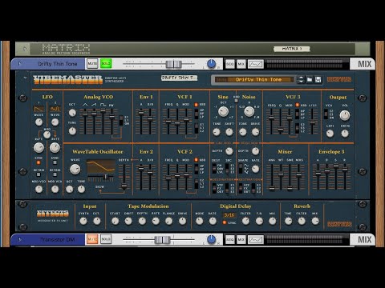Expand the Transistor DM mix channel
The image size is (385, 288).
click(x=19, y=239)
